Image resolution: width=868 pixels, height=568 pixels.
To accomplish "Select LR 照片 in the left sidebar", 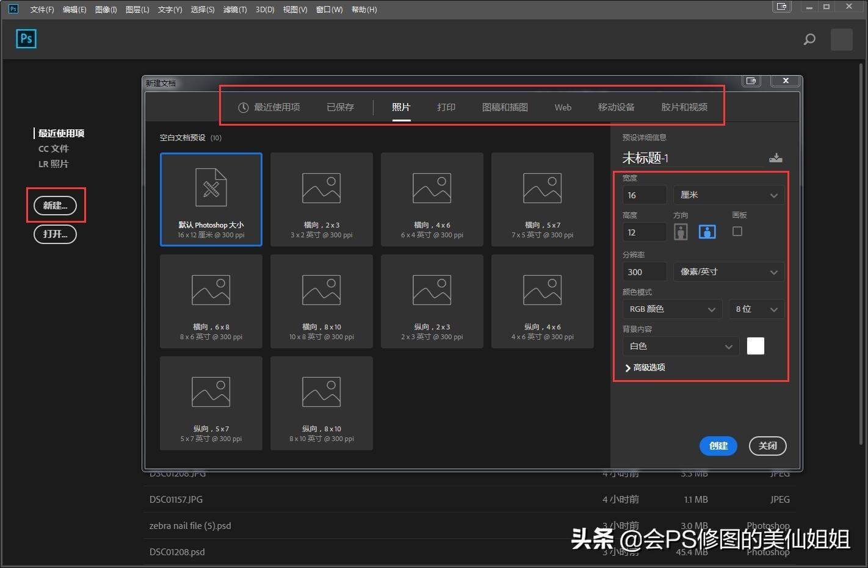I will click(x=54, y=164).
